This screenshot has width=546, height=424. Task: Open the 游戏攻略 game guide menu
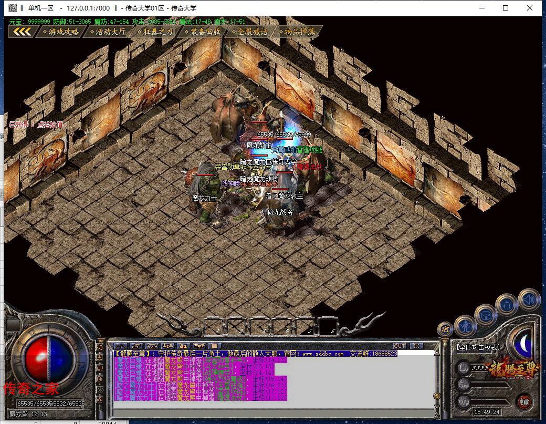click(x=61, y=32)
